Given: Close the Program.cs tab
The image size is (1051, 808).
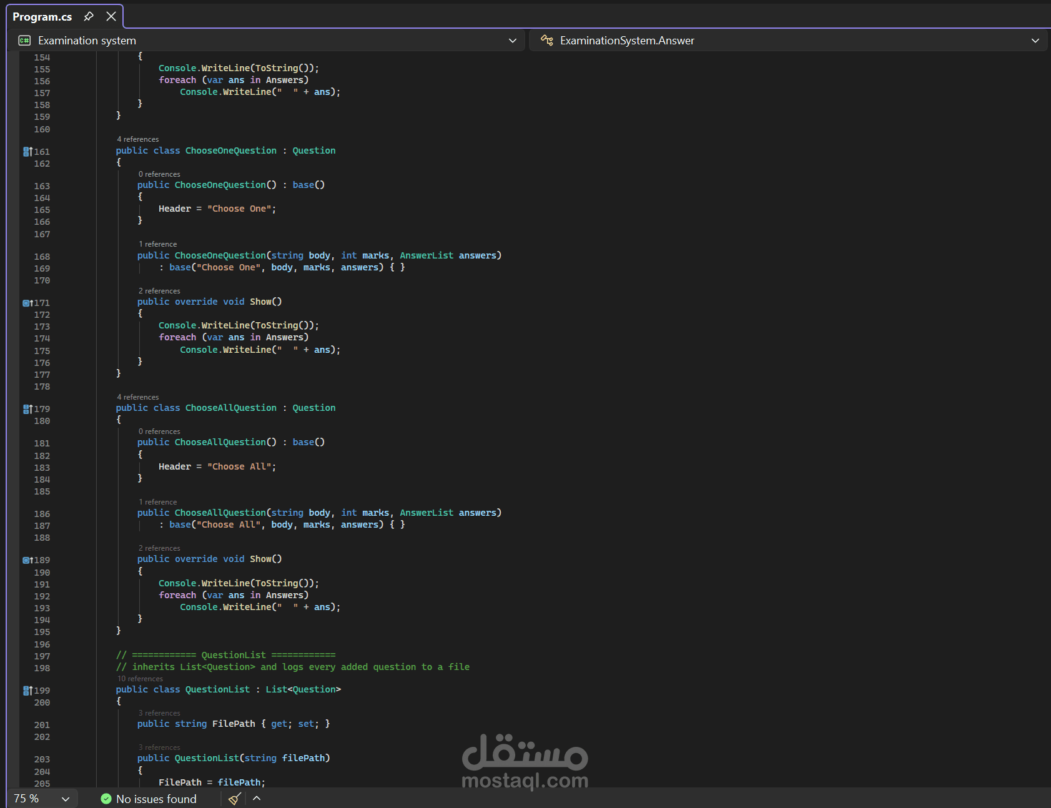Looking at the screenshot, I should [111, 16].
